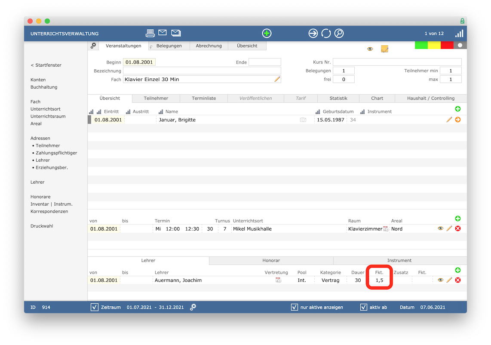Switch to lower Instrument tab
The image size is (491, 345).
pos(399,261)
